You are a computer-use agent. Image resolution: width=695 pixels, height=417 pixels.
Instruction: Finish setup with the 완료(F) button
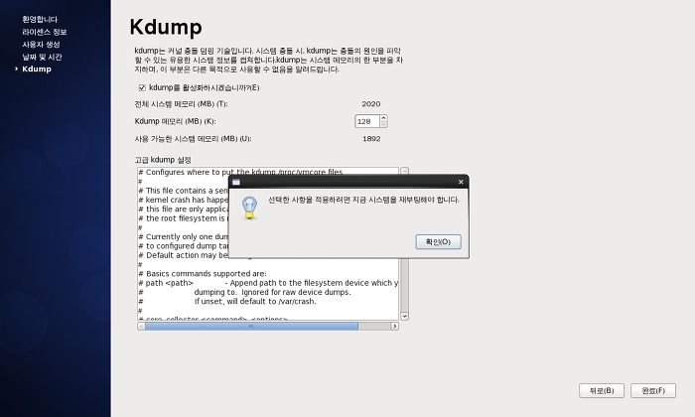click(653, 390)
